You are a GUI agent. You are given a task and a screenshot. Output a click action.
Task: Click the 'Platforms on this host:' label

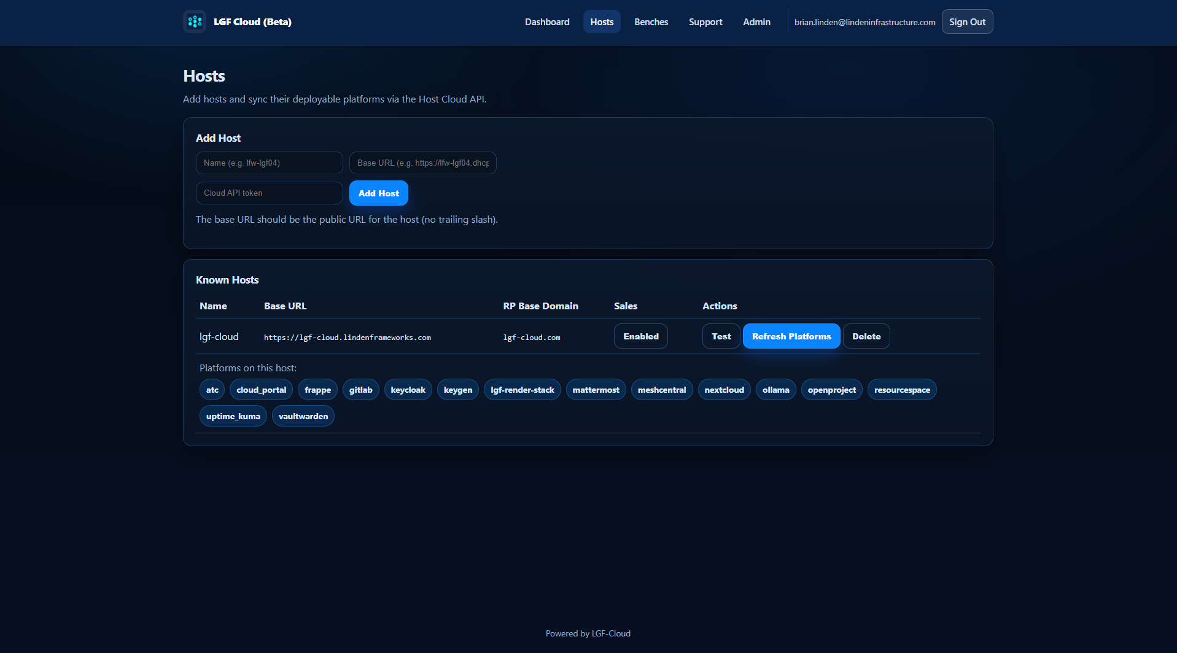248,368
